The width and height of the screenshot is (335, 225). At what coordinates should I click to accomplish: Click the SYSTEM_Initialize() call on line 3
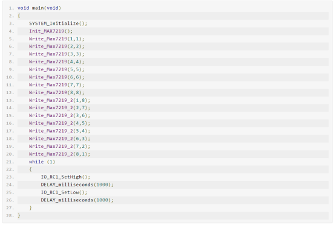[x=58, y=24]
